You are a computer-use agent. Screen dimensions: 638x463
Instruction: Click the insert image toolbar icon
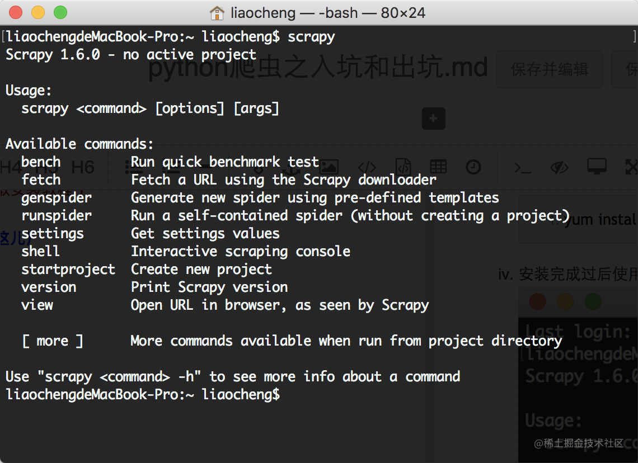[x=329, y=167]
